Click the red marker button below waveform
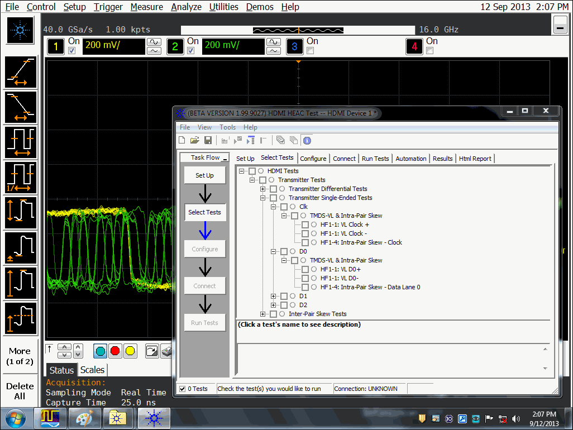The width and height of the screenshot is (573, 430). coord(115,351)
